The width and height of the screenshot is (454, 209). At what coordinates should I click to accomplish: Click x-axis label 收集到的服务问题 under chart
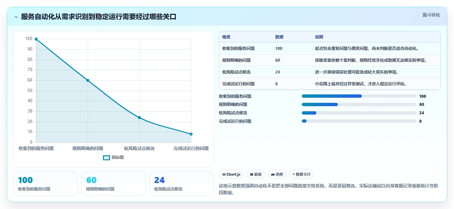[x=36, y=148]
